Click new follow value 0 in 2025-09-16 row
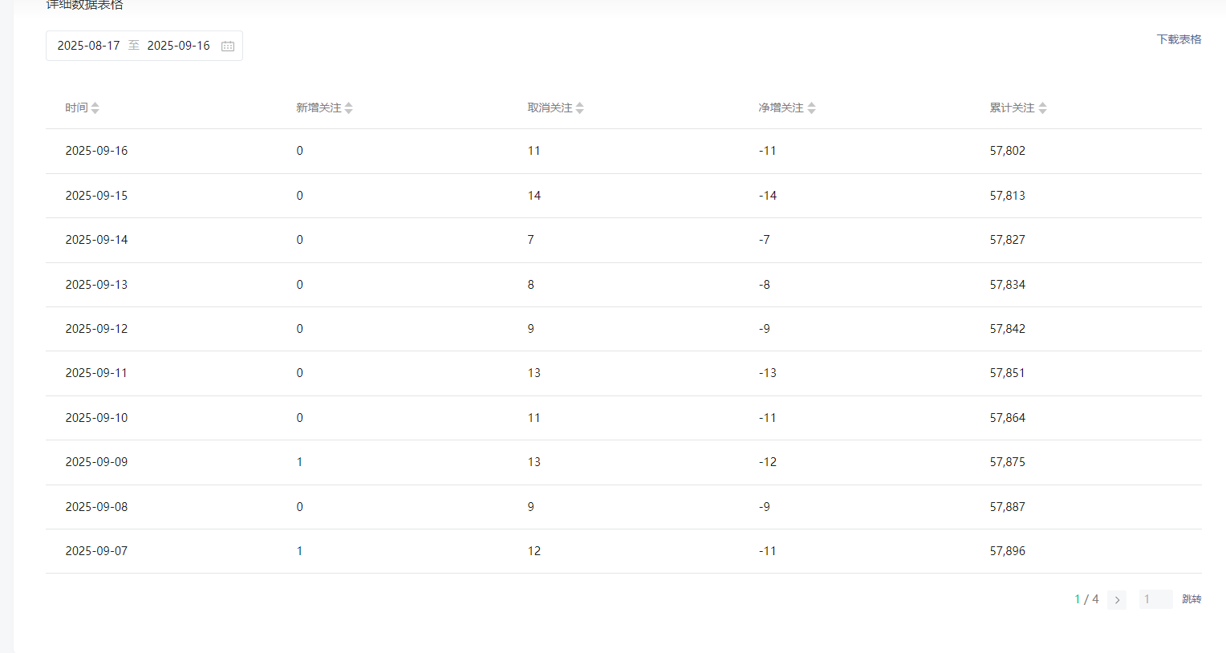Screen dimensions: 1226x653 coord(300,151)
